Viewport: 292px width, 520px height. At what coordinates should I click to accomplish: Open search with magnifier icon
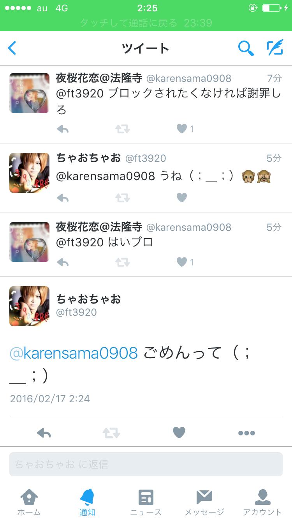(x=246, y=48)
